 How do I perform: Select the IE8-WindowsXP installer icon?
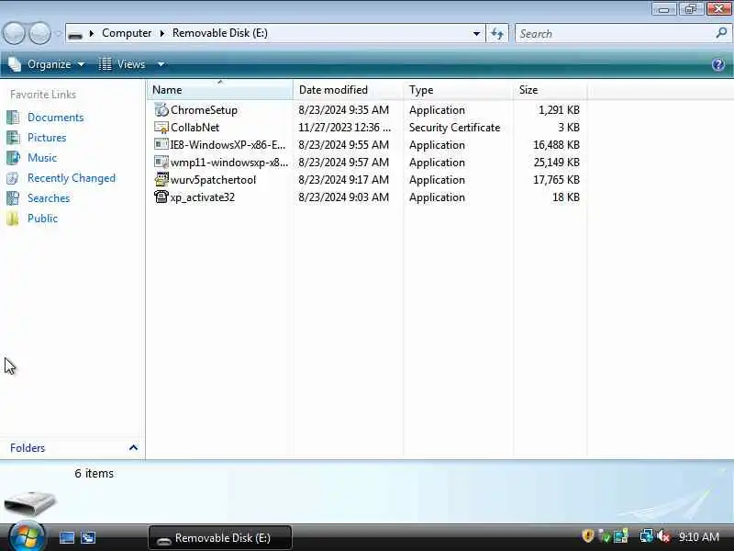click(161, 144)
